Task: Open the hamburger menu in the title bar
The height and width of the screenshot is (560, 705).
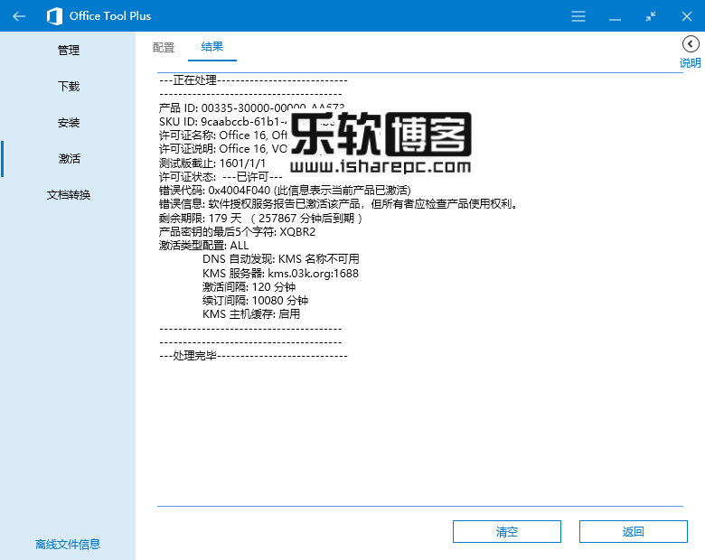Action: [x=578, y=16]
